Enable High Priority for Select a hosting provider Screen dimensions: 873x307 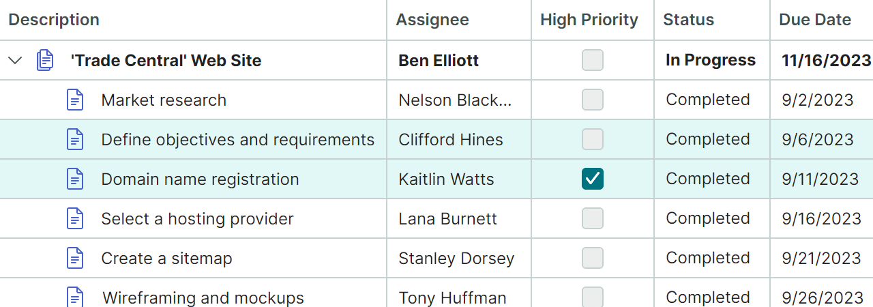tap(593, 218)
